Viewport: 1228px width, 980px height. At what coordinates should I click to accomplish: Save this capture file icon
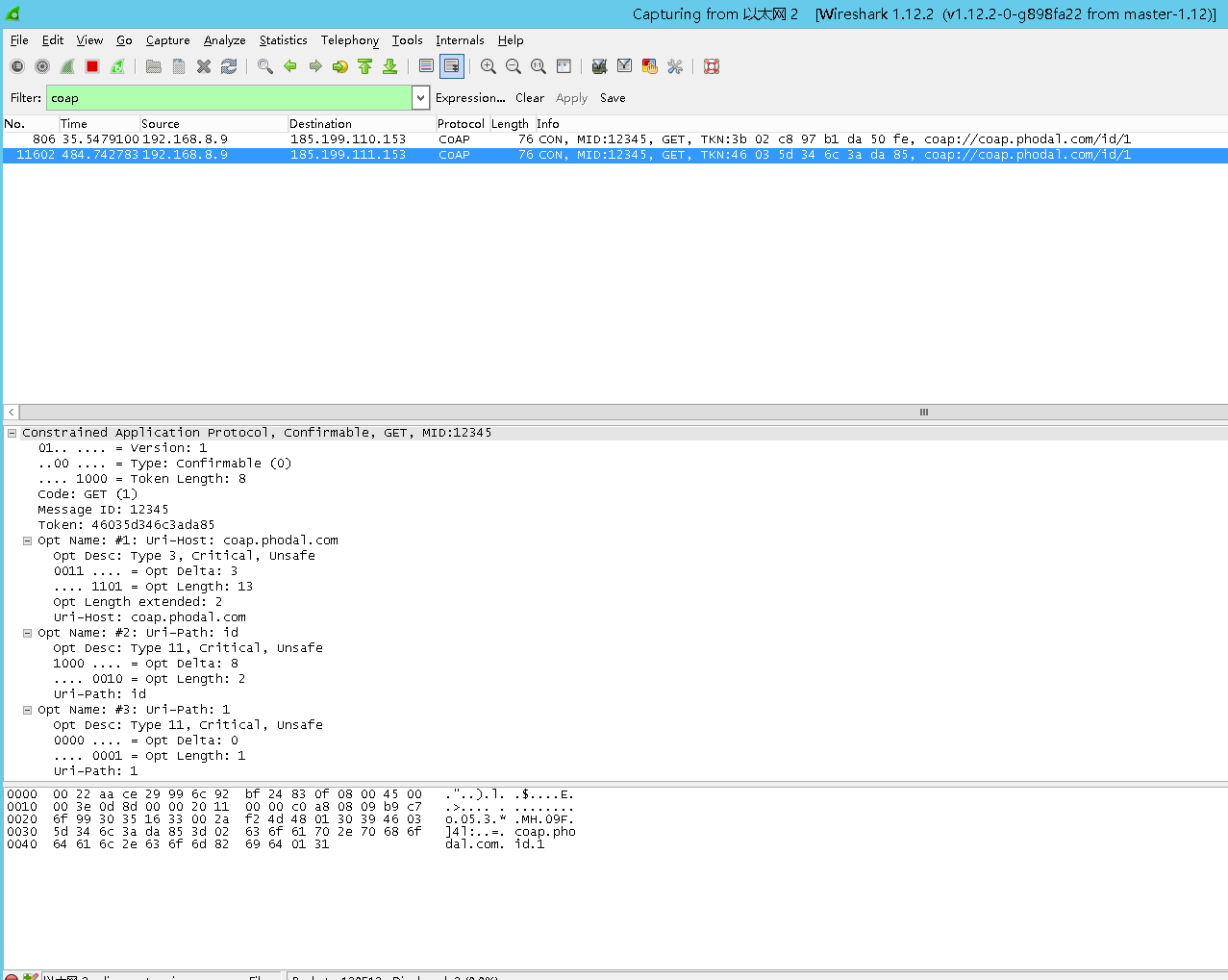click(x=179, y=66)
